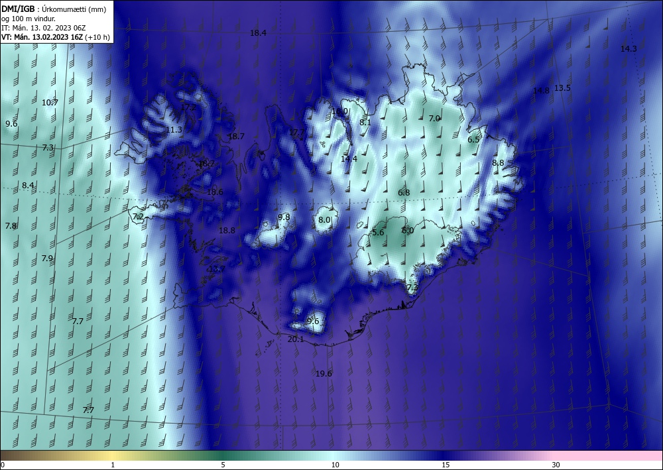Viewport: 663px width, 470px height.
Task: Click the 20.1 value on the map
Action: pyautogui.click(x=296, y=339)
